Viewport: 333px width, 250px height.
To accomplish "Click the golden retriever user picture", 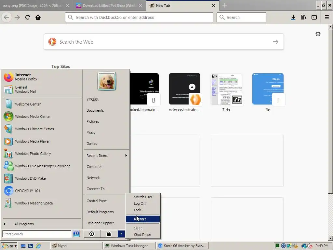I will (107, 81).
